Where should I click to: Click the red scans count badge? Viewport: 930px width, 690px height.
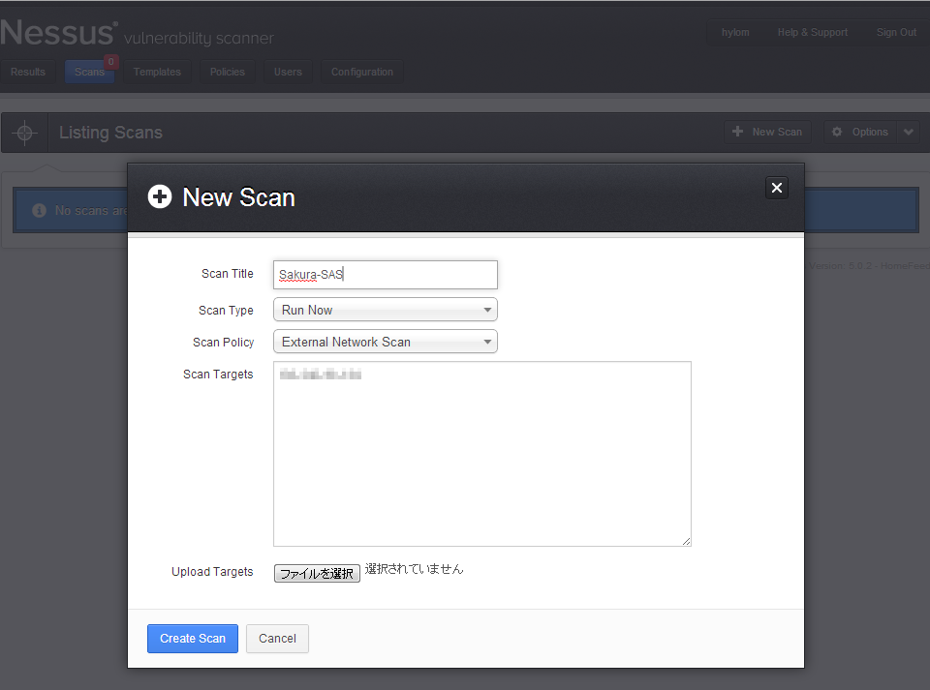[x=110, y=62]
